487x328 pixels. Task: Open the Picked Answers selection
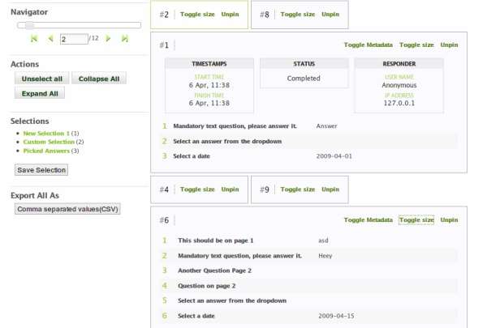(46, 151)
